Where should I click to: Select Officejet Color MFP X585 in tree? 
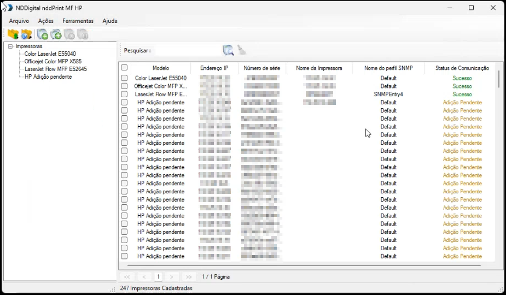click(53, 62)
